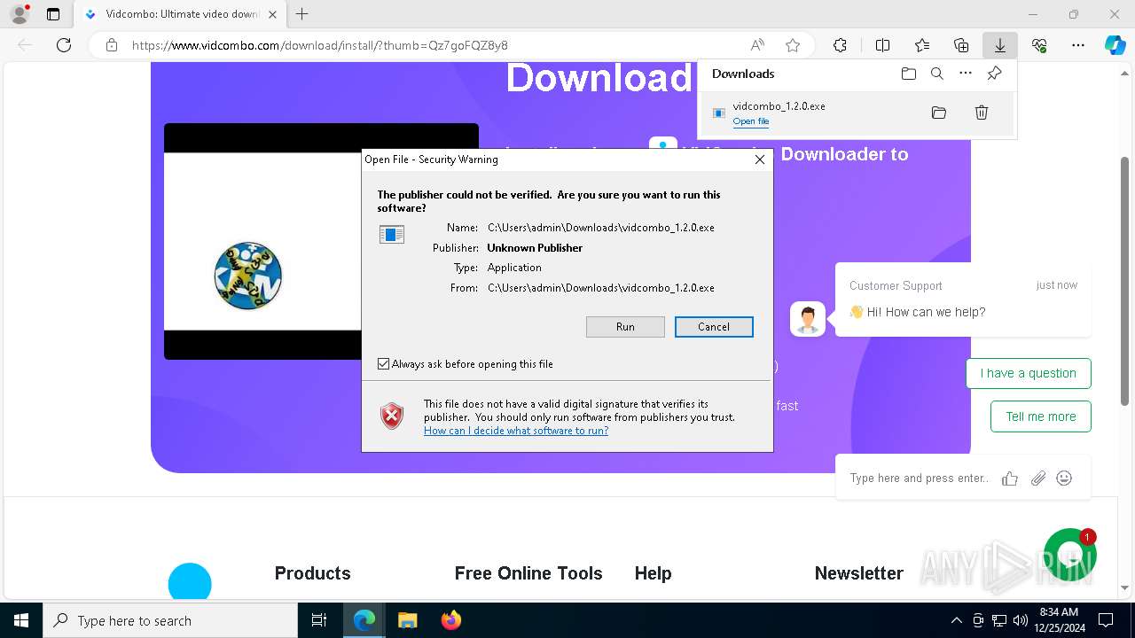View site information lock icon
1135x638 pixels.
click(x=112, y=45)
